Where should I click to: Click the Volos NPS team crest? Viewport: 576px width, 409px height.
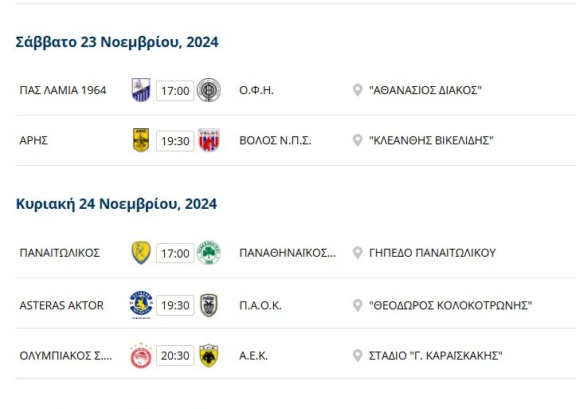tap(209, 140)
